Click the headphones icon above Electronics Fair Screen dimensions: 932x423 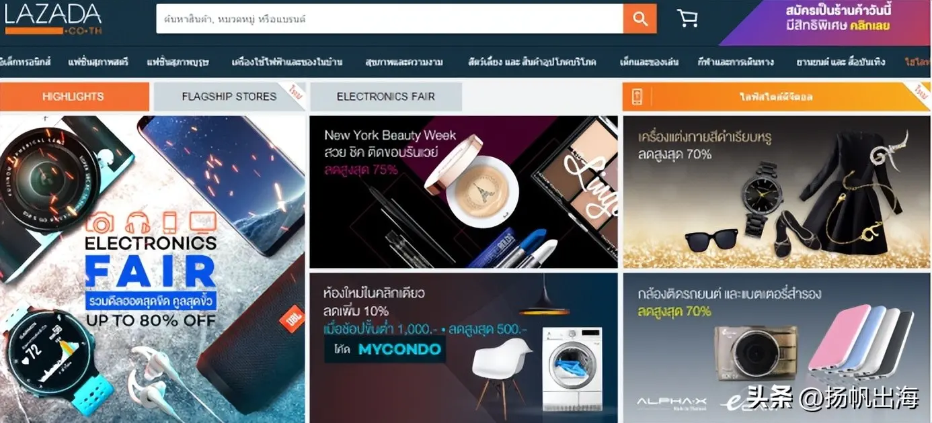(139, 222)
